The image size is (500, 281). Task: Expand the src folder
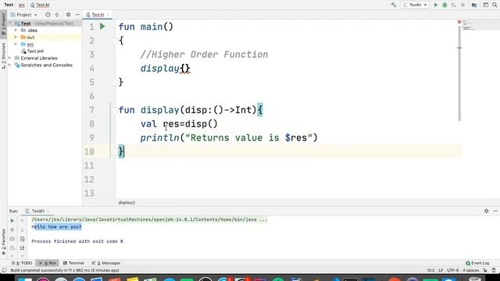[16, 44]
